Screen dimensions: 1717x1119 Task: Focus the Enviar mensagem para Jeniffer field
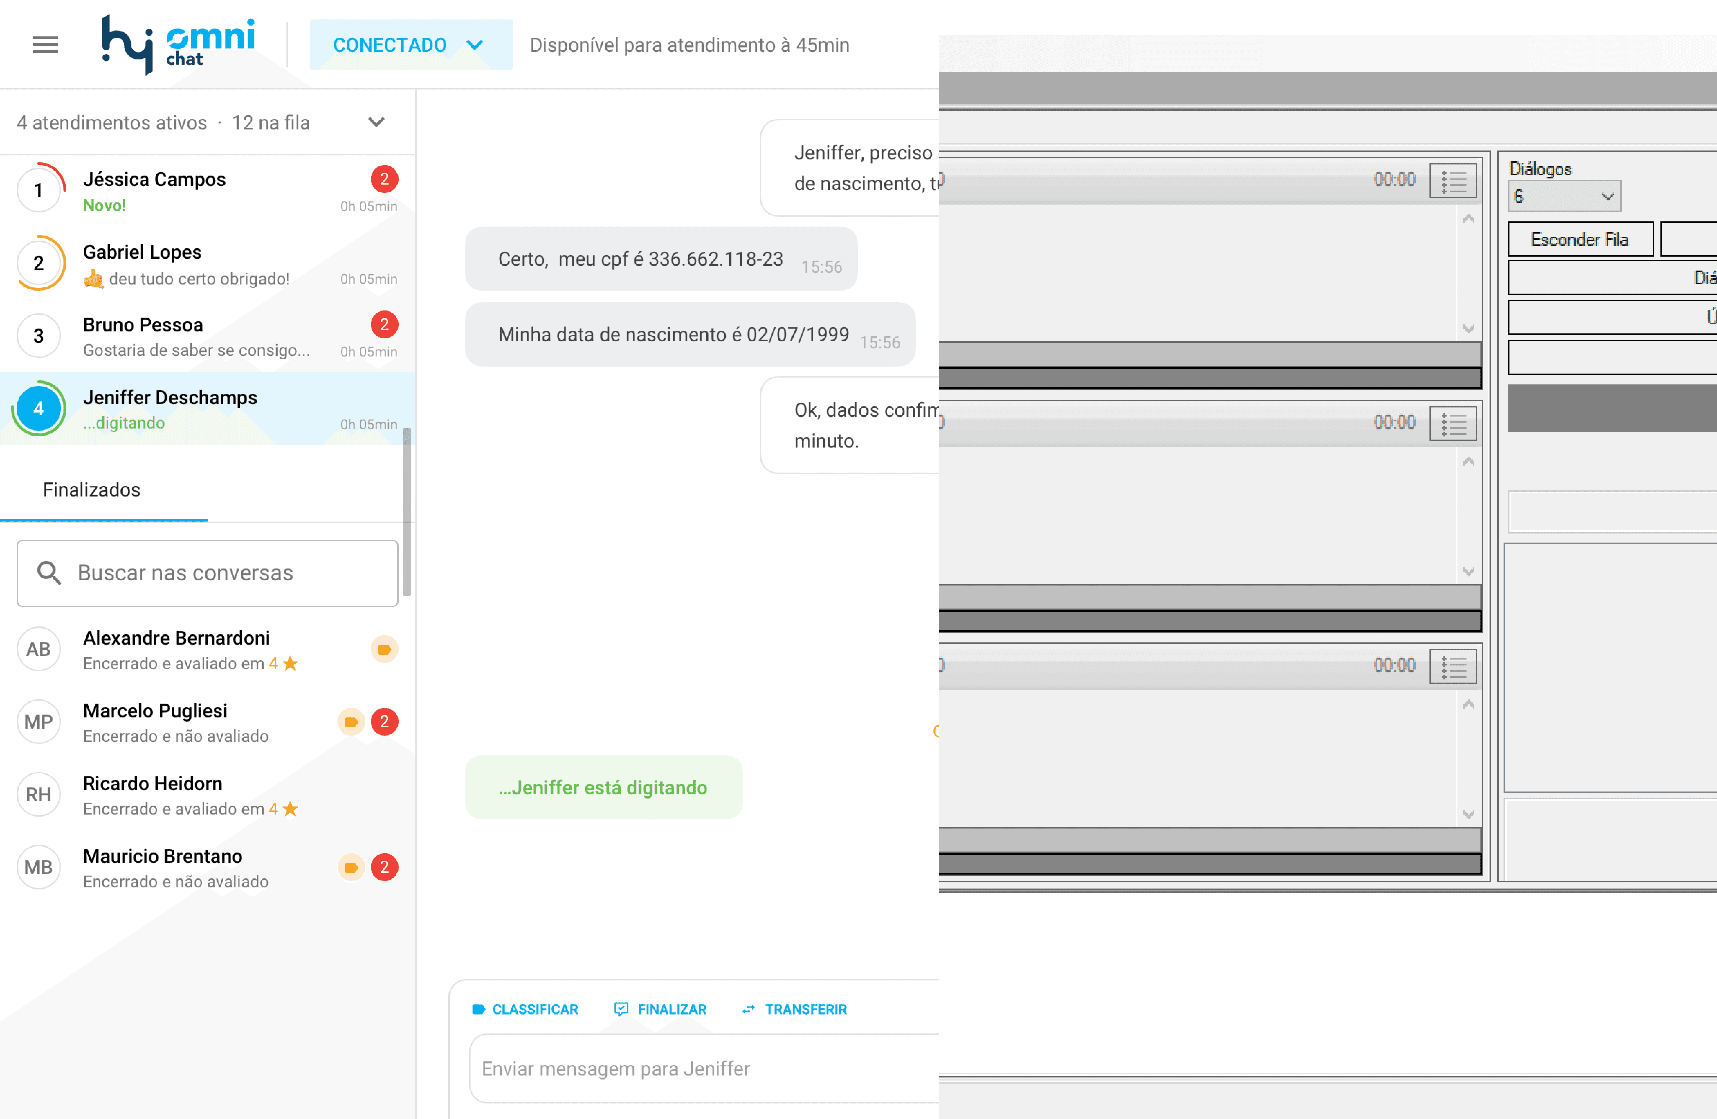click(704, 1069)
